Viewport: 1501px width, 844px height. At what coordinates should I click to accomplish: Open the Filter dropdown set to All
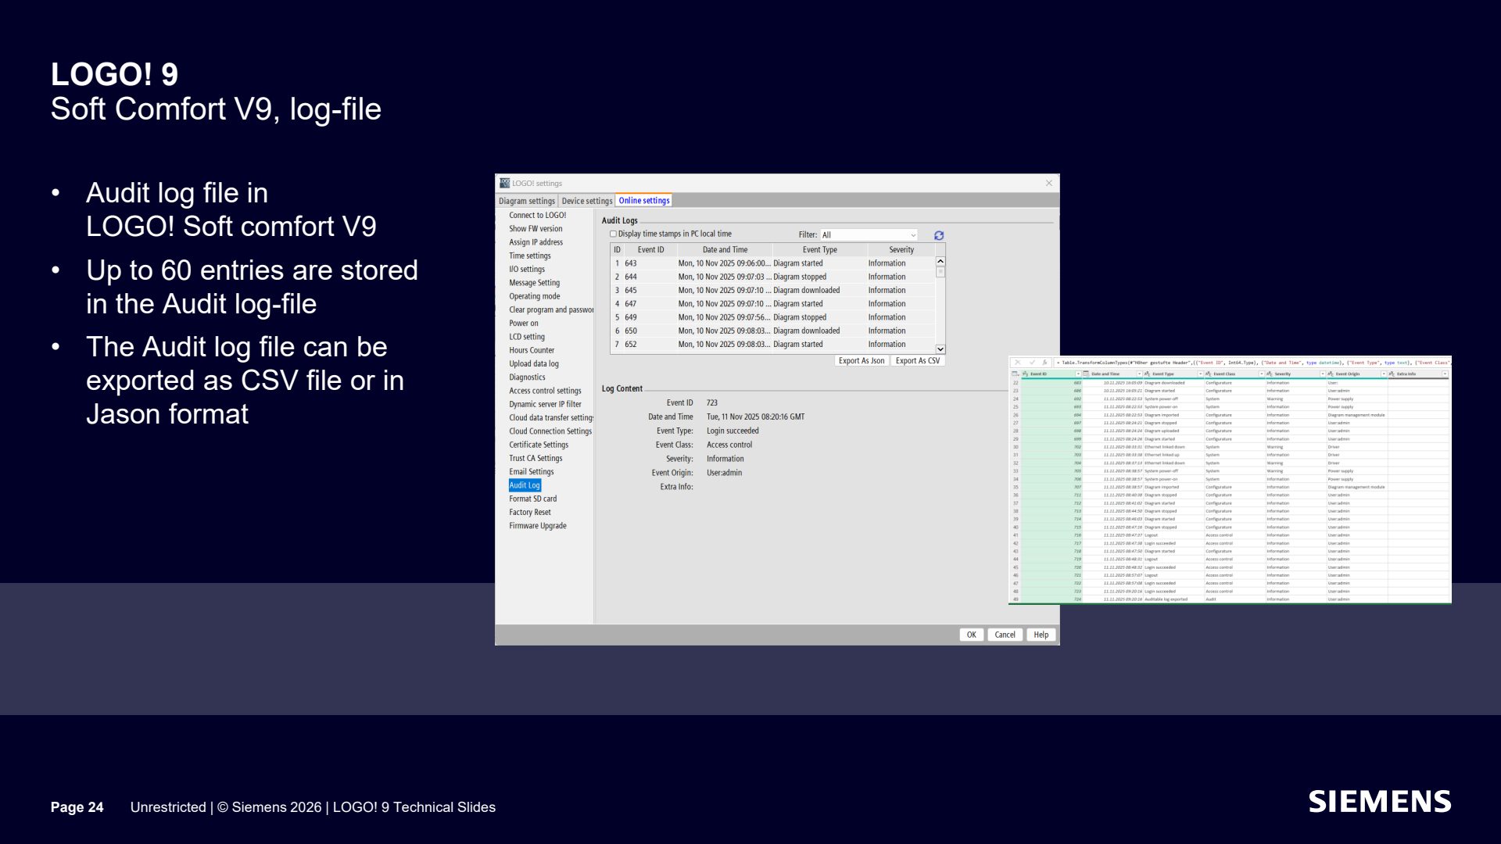pos(869,235)
